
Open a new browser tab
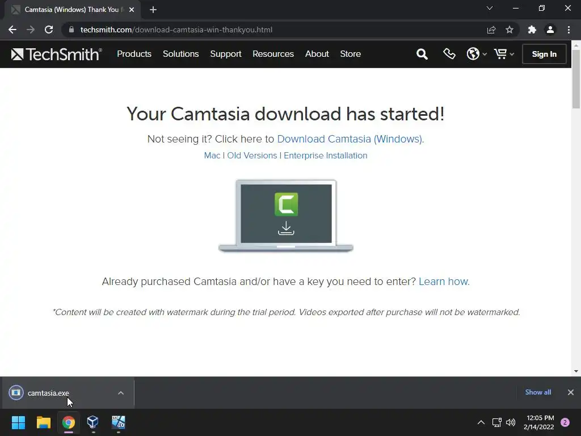pyautogui.click(x=153, y=10)
